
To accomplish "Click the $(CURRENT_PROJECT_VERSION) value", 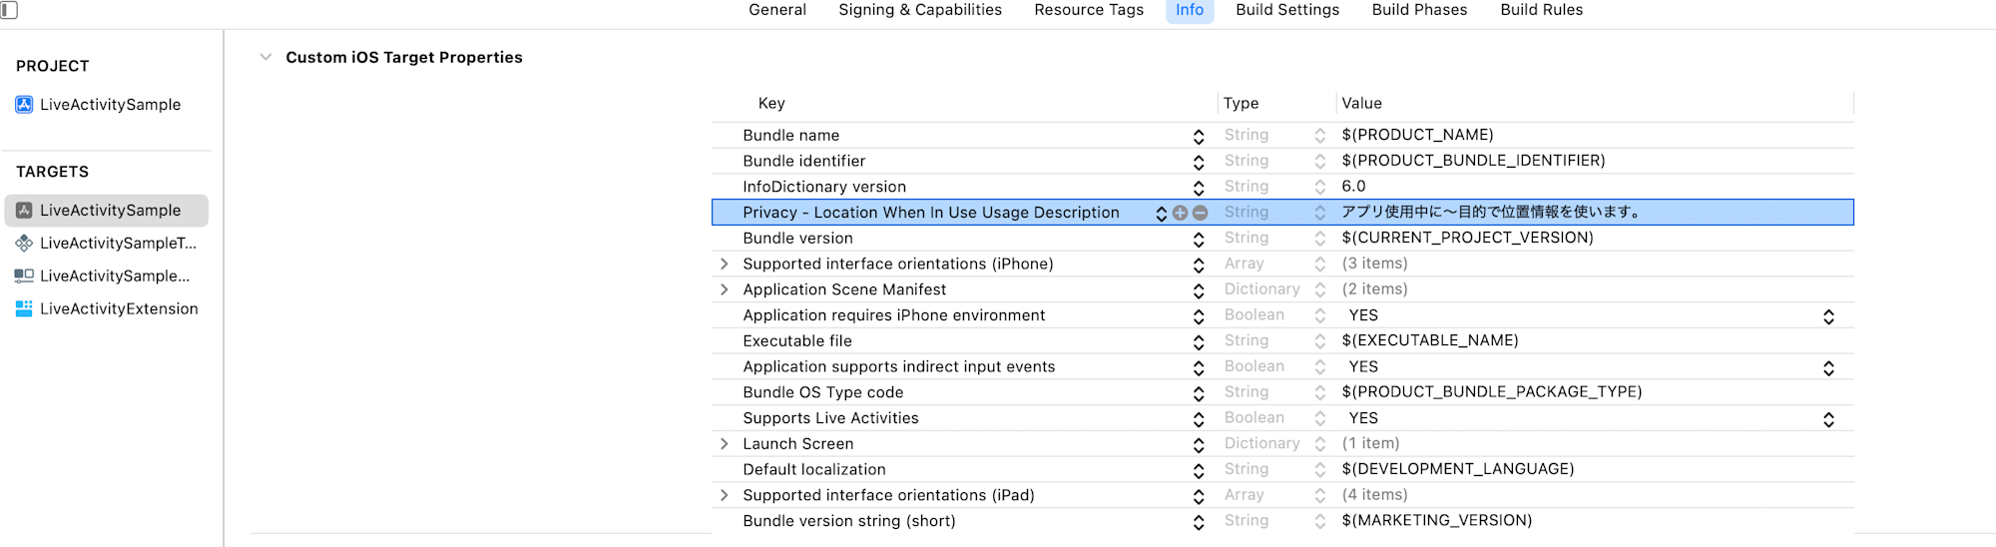I will pyautogui.click(x=1467, y=238).
